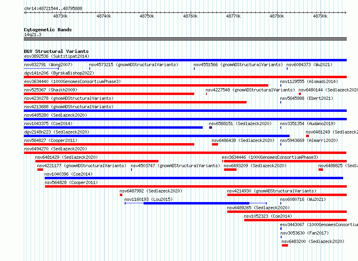The height and width of the screenshot is (261, 358).
Task: Click red bar under nsv4230278
Action: [135, 102]
